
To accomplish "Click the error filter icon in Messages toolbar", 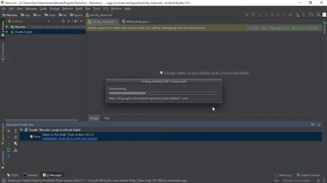I will coord(15,143).
